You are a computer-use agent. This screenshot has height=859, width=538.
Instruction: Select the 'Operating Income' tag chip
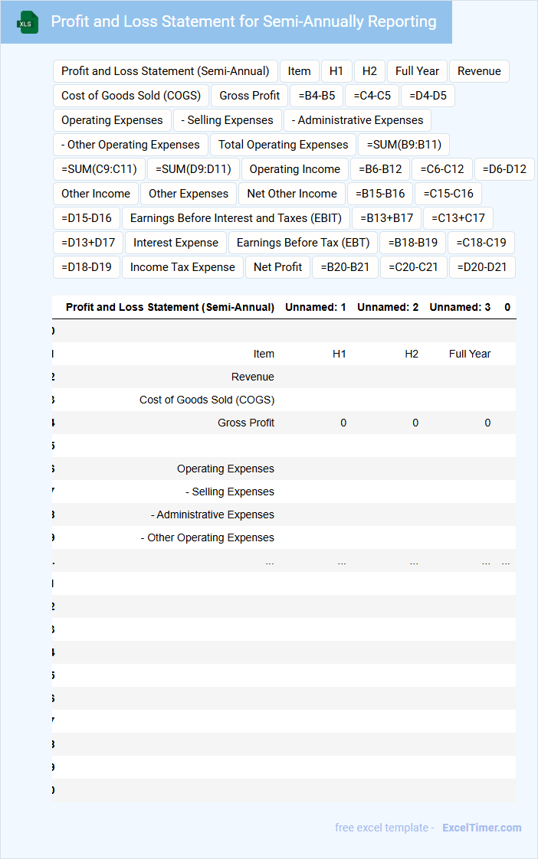tap(295, 169)
